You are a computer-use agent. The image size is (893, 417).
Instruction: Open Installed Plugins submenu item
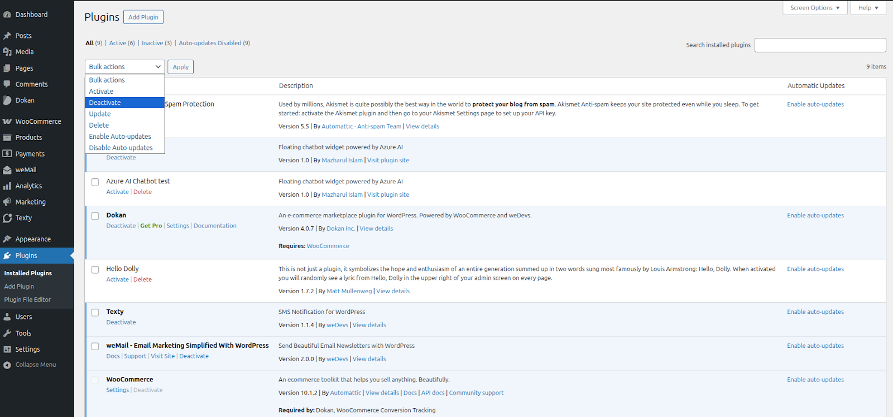click(28, 273)
